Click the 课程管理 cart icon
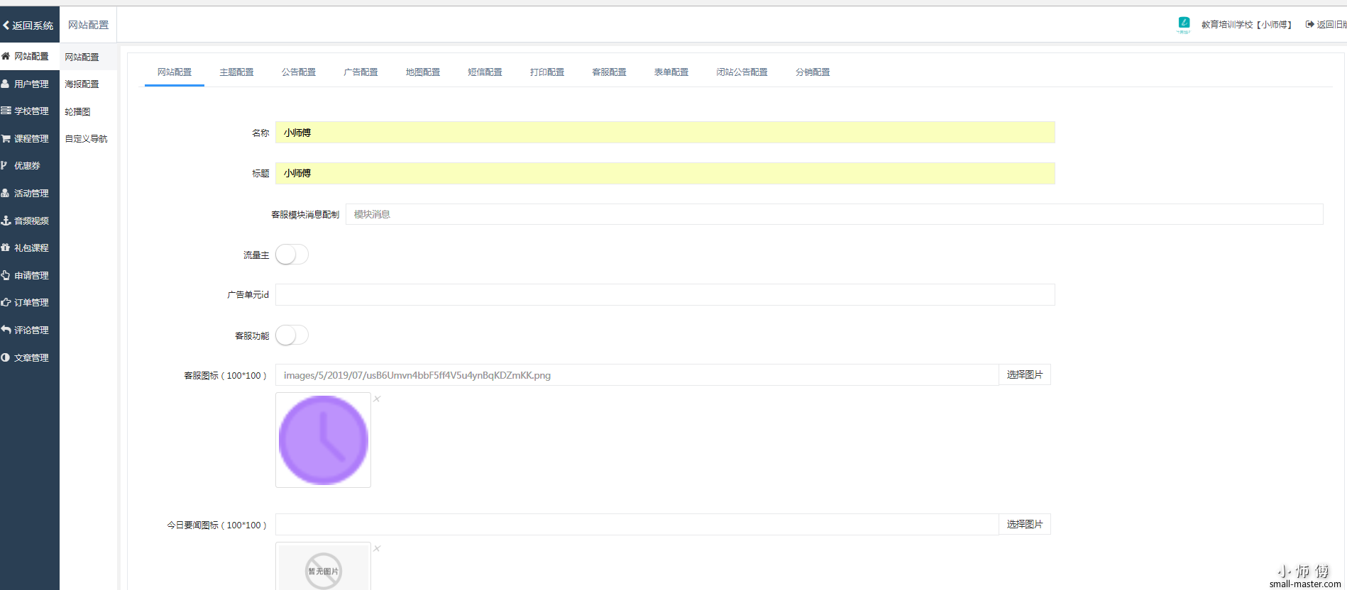The height and width of the screenshot is (590, 1347). coord(6,138)
